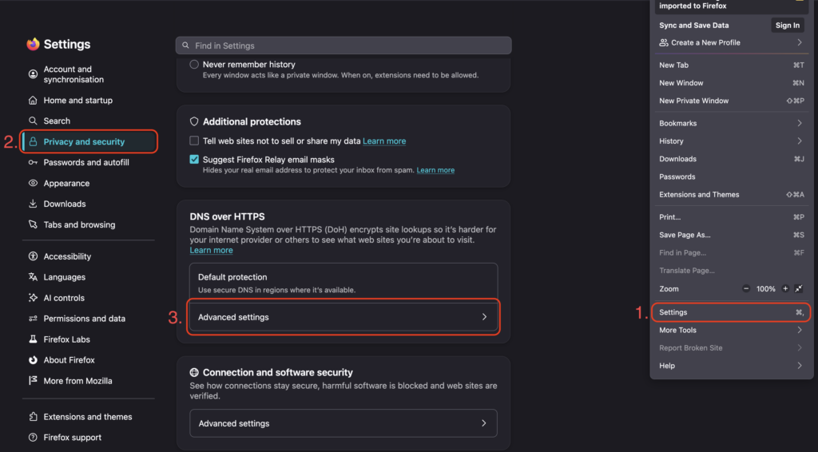Click the magnifier icon in Find in Settings

click(x=185, y=46)
